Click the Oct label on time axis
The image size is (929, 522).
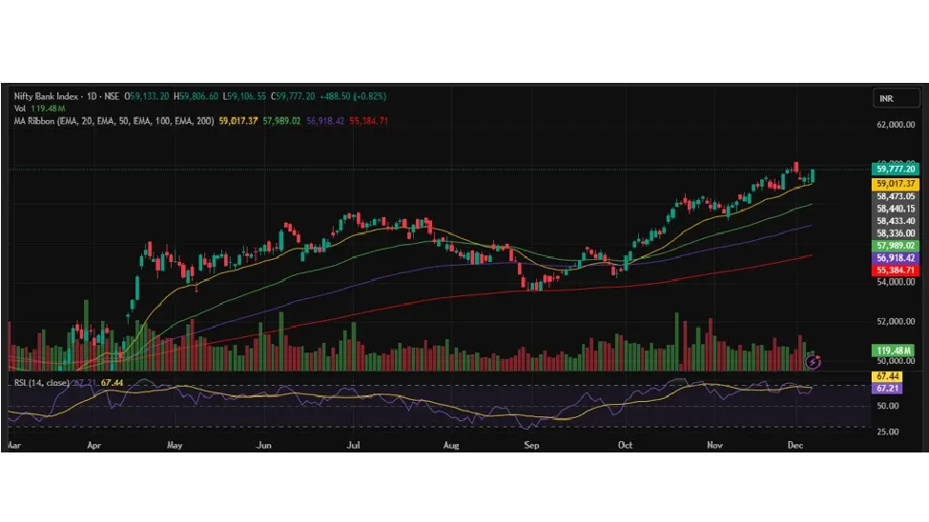625,445
